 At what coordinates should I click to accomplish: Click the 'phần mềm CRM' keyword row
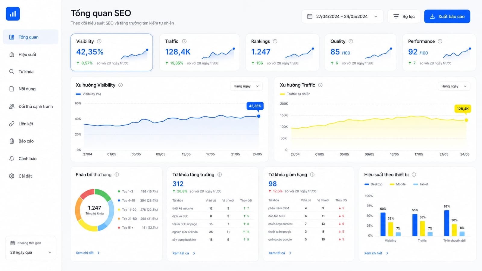tap(308, 208)
